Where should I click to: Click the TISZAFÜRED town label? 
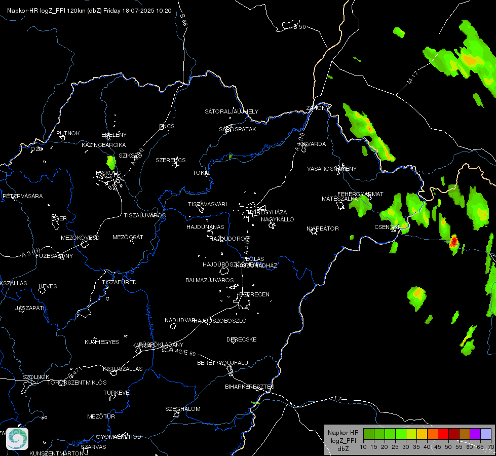coord(119,282)
